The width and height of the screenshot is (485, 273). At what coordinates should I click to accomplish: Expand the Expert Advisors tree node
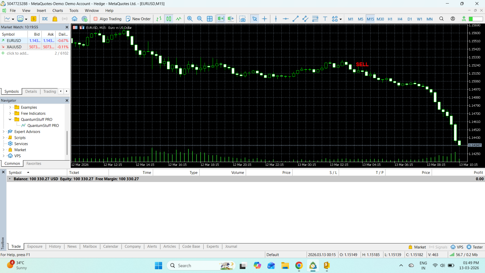click(4, 132)
